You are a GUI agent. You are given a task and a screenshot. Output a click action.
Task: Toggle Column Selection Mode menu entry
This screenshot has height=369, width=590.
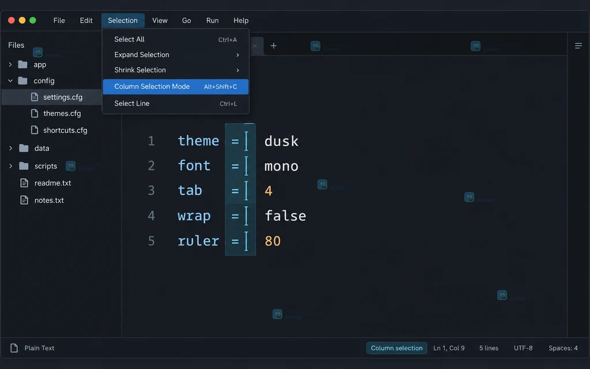coord(175,86)
